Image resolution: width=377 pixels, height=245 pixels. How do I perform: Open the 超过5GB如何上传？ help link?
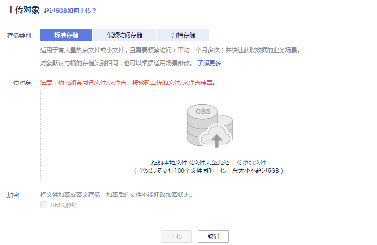pos(70,10)
